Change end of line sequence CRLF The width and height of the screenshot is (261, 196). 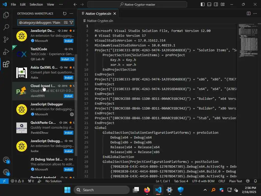[222, 181]
